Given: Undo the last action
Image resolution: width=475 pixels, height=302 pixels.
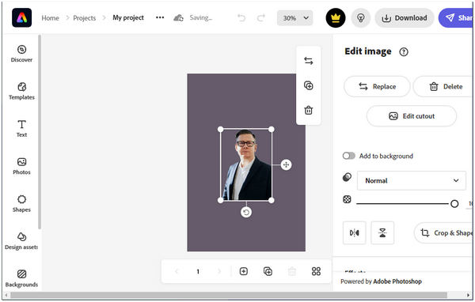Looking at the screenshot, I should coord(241,18).
